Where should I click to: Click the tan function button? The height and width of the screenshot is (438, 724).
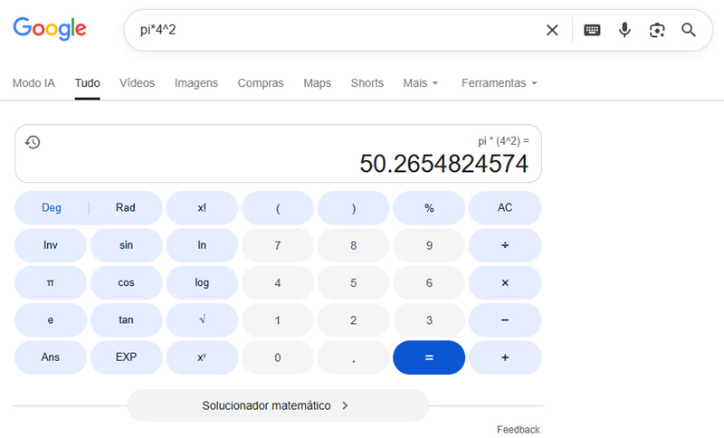(126, 319)
